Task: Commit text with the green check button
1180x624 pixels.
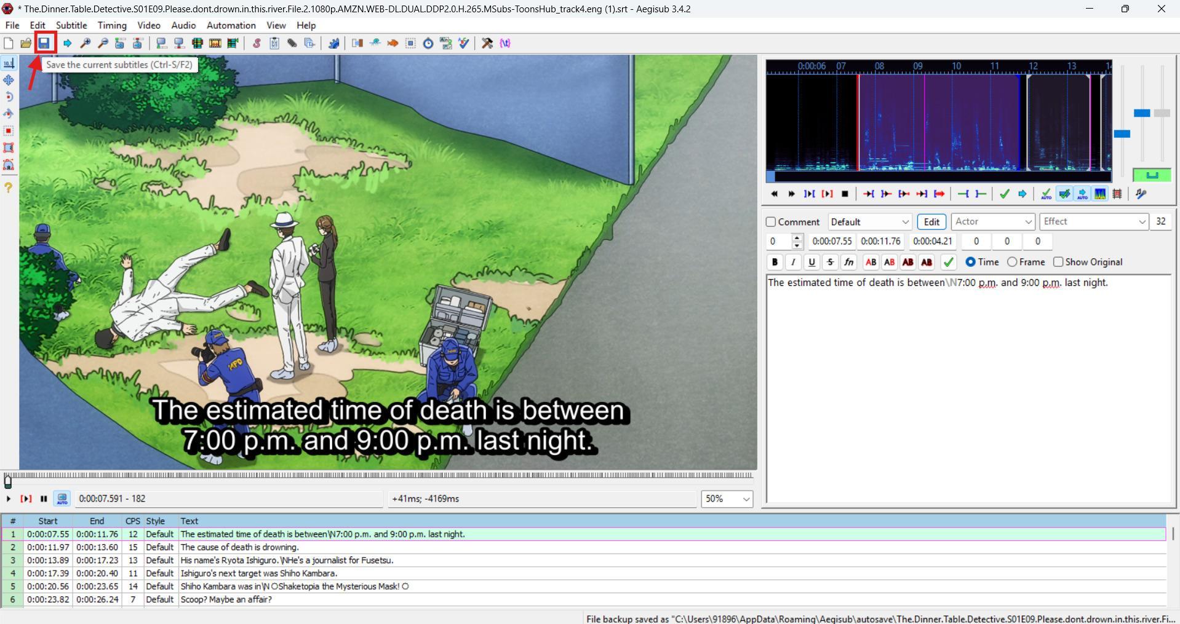Action: [x=949, y=262]
